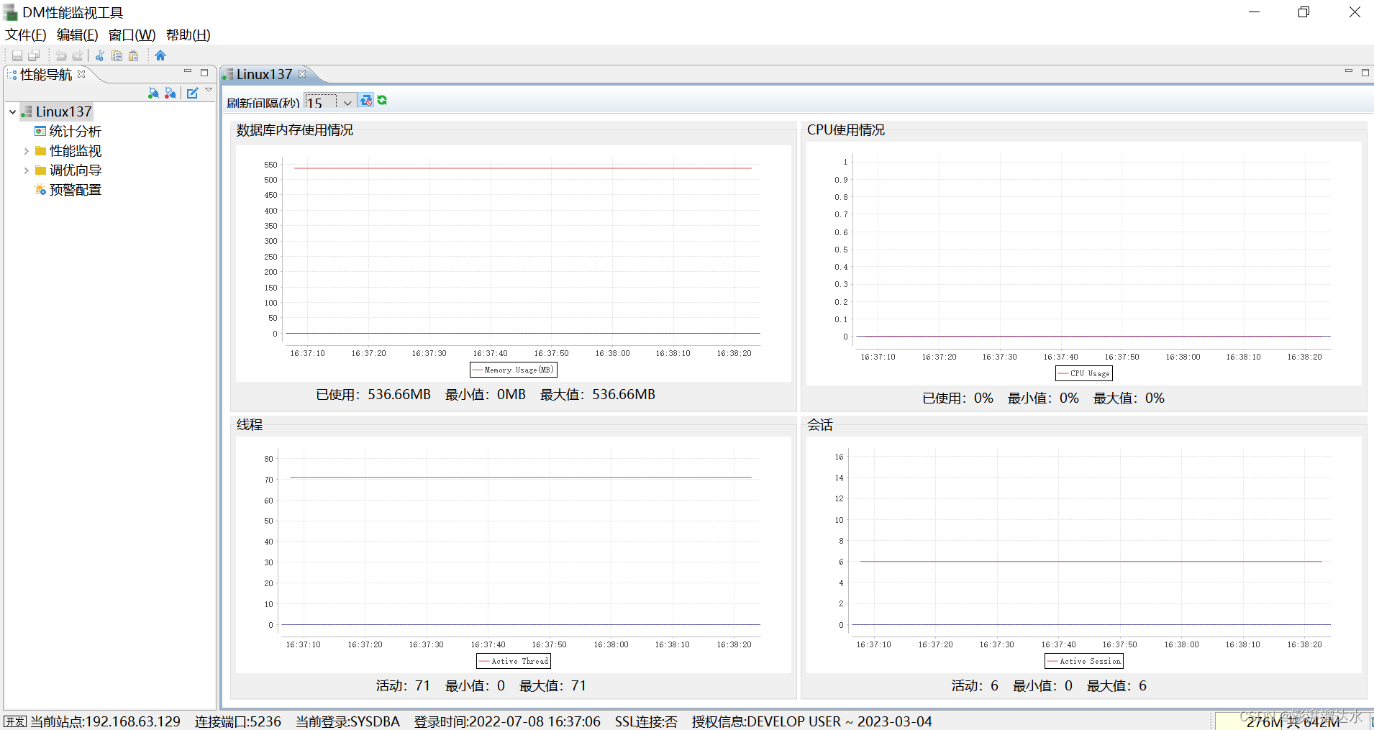This screenshot has width=1374, height=730.
Task: Minimize the Linux137 editor area
Action: [x=1349, y=71]
